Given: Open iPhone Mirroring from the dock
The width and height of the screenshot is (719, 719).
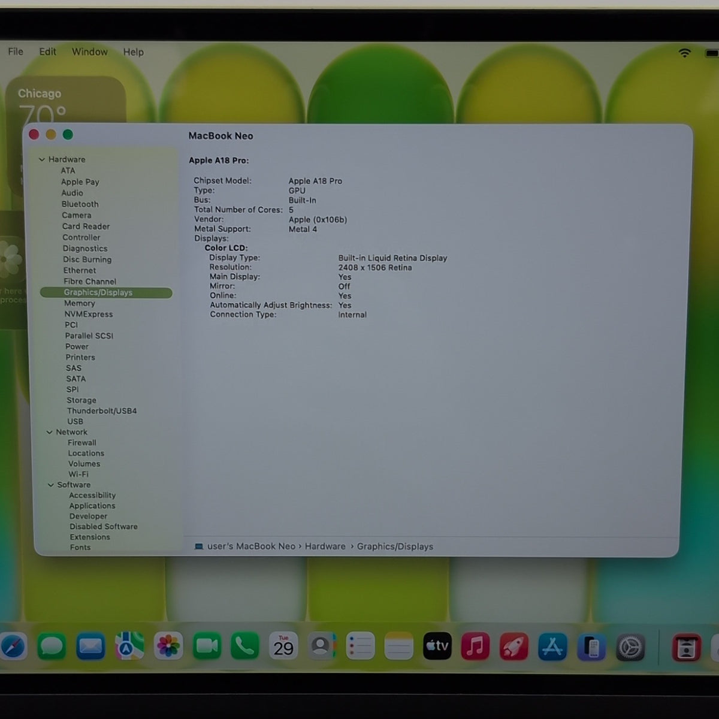Looking at the screenshot, I should pos(591,647).
